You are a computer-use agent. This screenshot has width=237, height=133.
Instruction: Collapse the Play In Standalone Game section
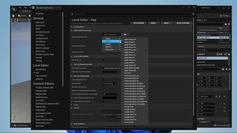click(71, 64)
